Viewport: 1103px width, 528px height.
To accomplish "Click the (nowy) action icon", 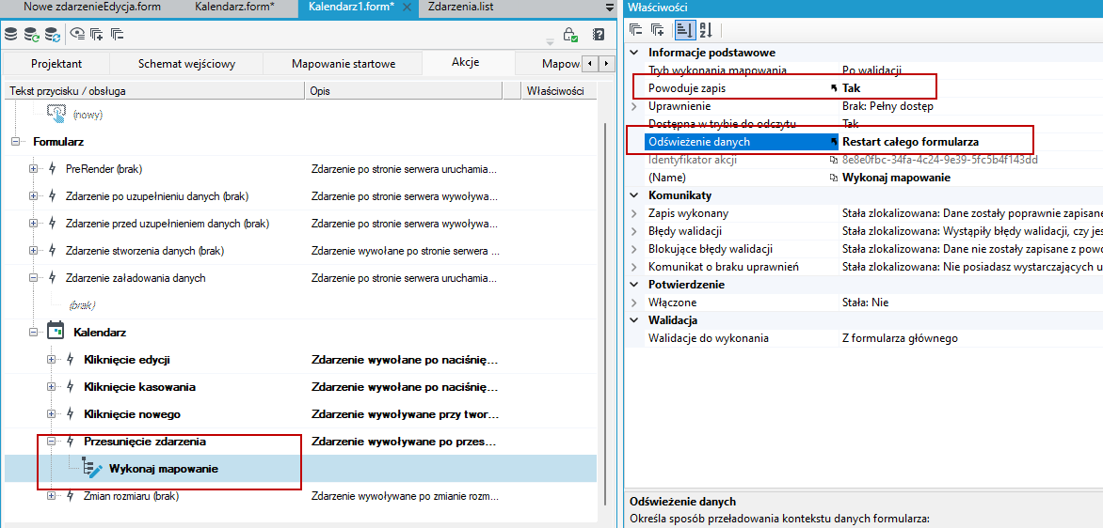I will click(x=56, y=113).
